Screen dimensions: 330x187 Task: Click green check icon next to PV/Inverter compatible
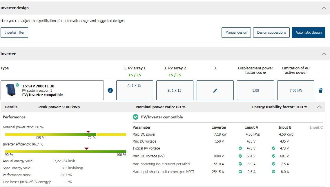pos(135,117)
